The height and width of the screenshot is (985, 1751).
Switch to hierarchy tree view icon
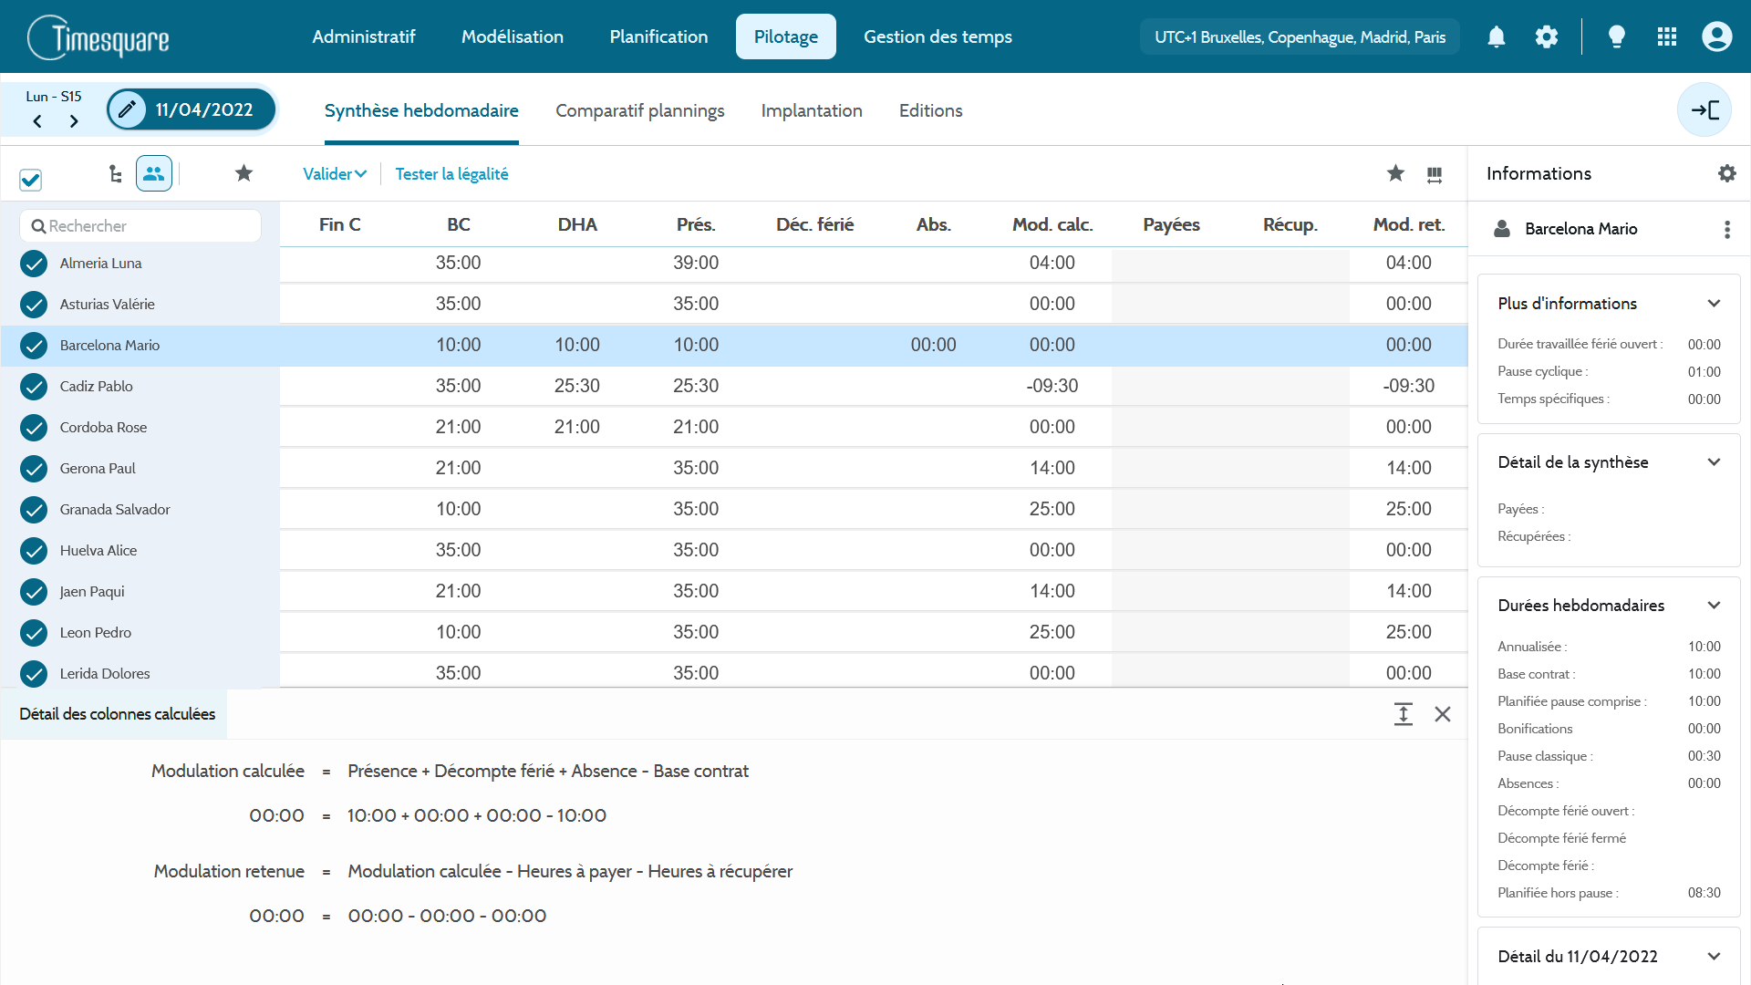click(x=115, y=173)
